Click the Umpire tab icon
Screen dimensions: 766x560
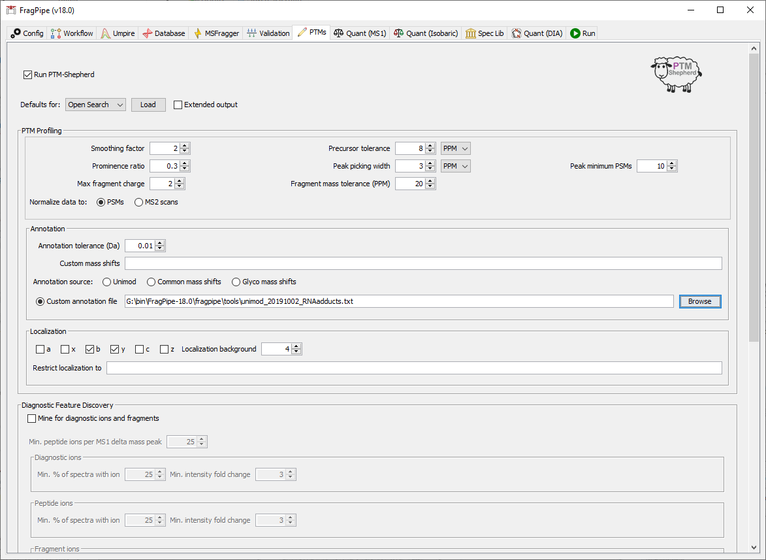[x=106, y=33]
